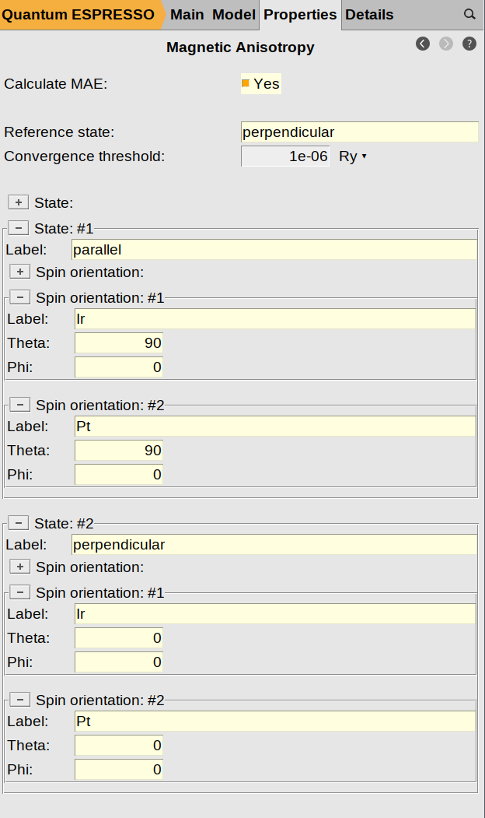Collapse Ir spin orientation in State #1
The height and width of the screenshot is (818, 485).
(20, 297)
